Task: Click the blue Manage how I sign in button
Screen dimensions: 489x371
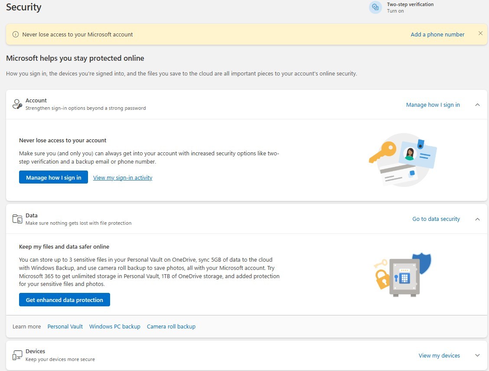Action: (53, 177)
